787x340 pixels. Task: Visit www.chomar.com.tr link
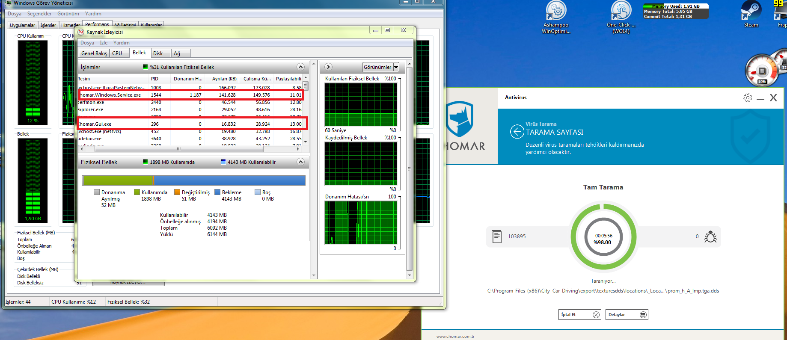(x=455, y=337)
